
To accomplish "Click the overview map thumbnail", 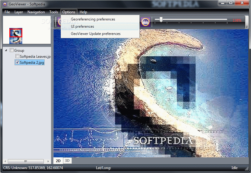I will click(x=16, y=36).
